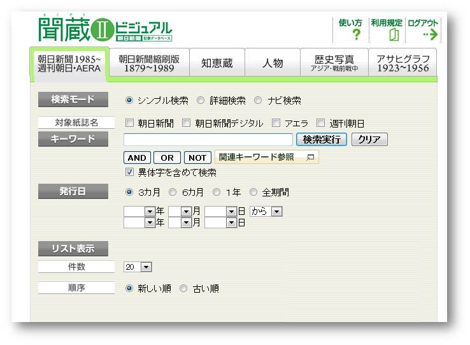Viewport: 470px width, 345px height.
Task: Click the 検索モード section label
Action: pos(73,99)
